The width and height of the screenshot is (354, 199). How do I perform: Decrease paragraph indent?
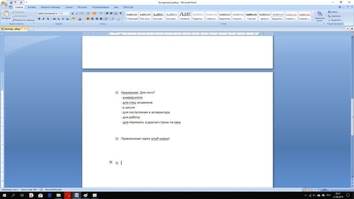pyautogui.click(x=107, y=13)
